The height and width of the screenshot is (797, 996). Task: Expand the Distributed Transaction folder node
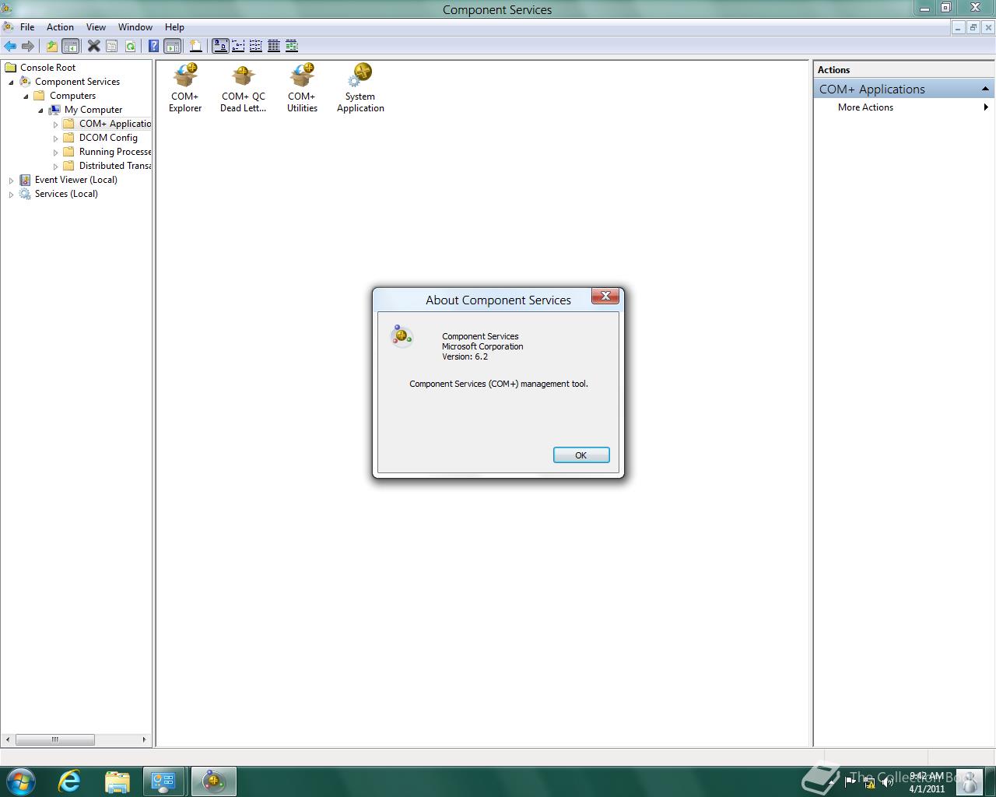click(x=55, y=166)
